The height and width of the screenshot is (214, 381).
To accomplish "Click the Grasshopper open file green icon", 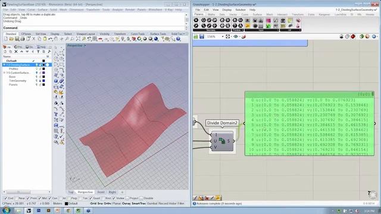I will (x=196, y=37).
